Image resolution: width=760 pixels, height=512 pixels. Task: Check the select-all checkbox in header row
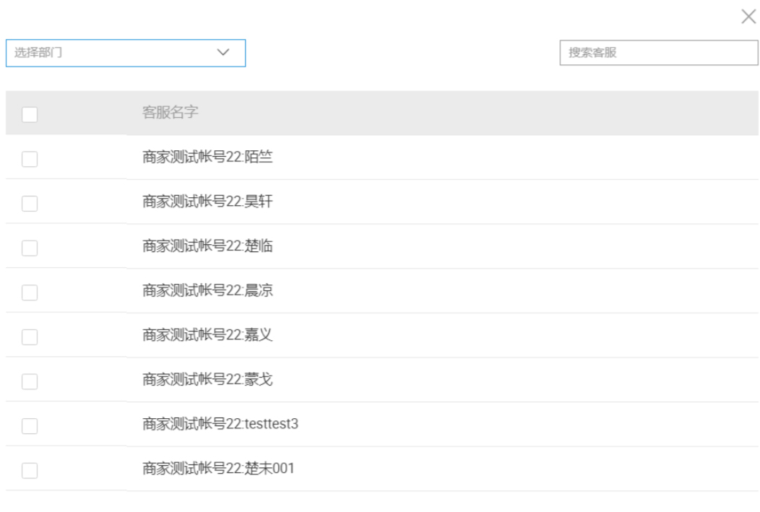tap(30, 113)
